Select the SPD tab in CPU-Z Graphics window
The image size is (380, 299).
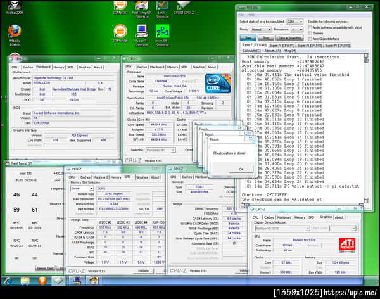coord(312,217)
